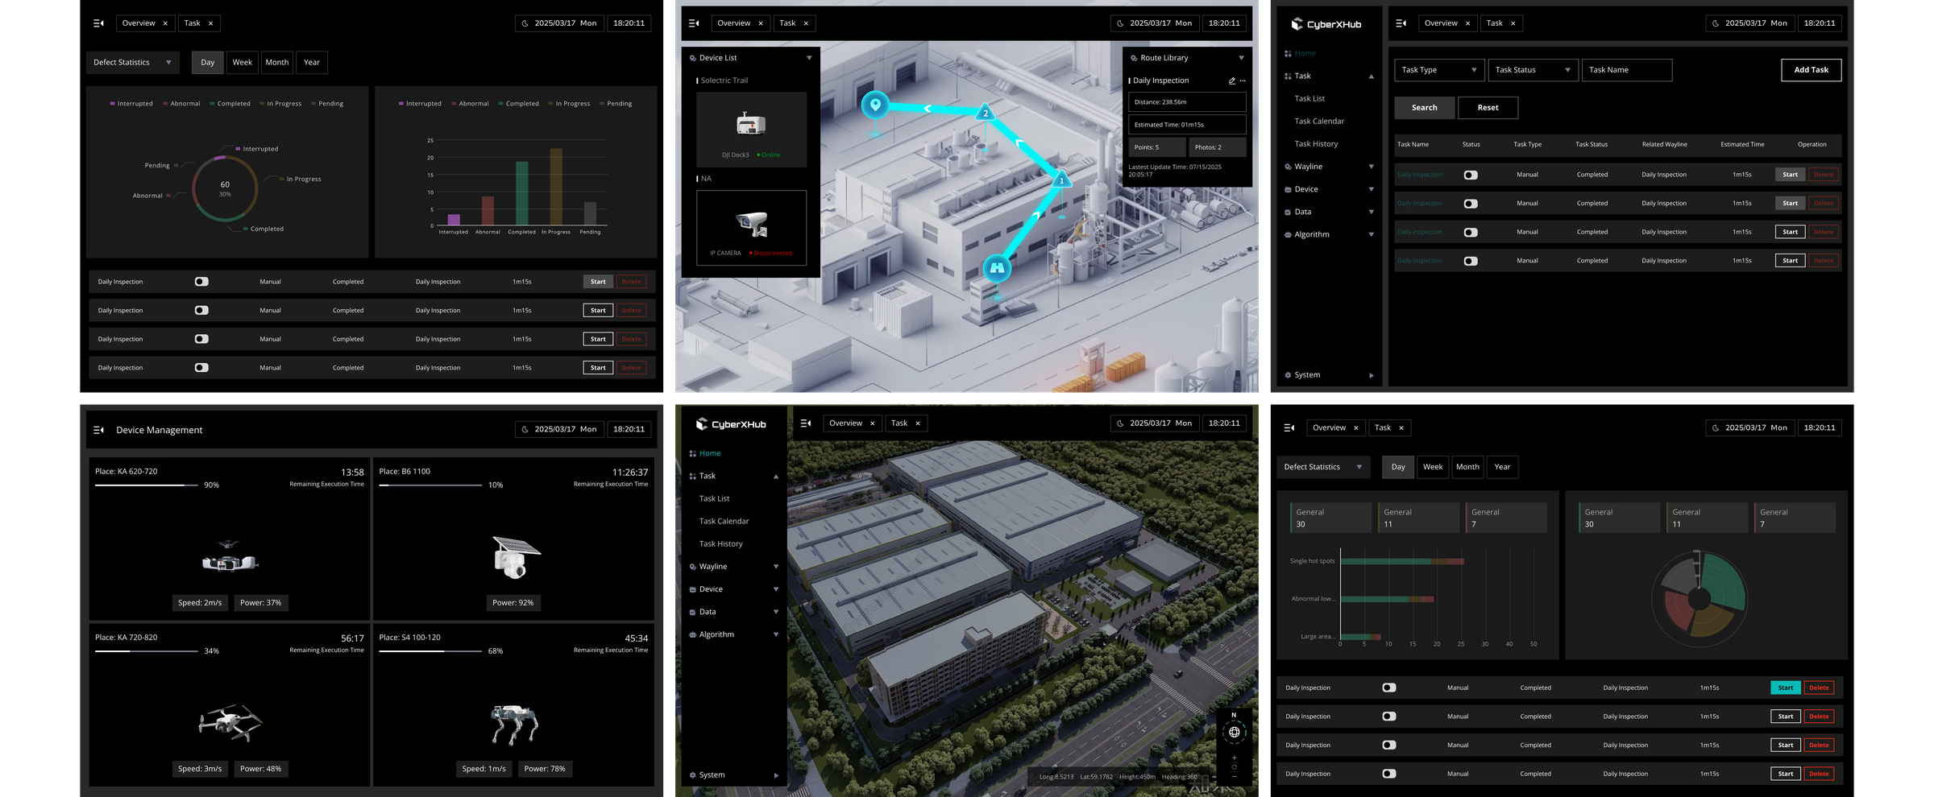Expand the Wayline arrow in the aerial view sidebar

[x=776, y=567]
